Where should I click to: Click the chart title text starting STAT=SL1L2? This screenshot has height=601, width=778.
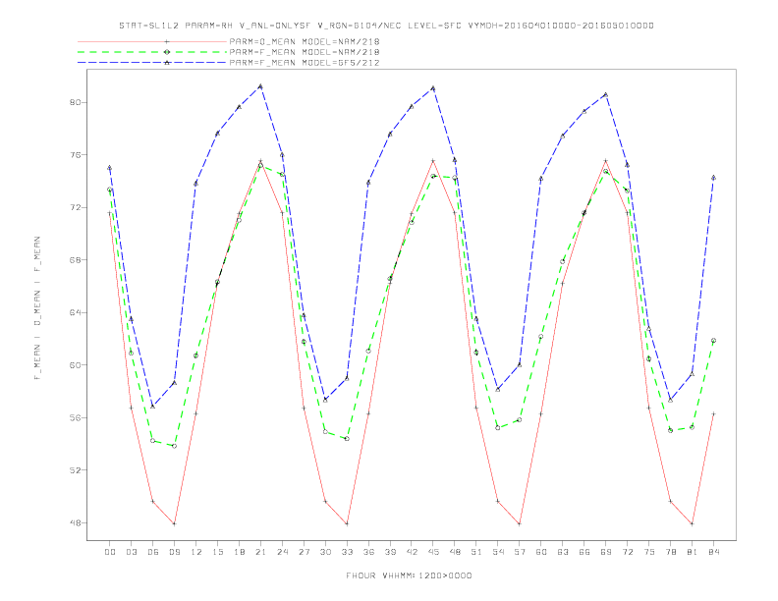tap(386, 26)
